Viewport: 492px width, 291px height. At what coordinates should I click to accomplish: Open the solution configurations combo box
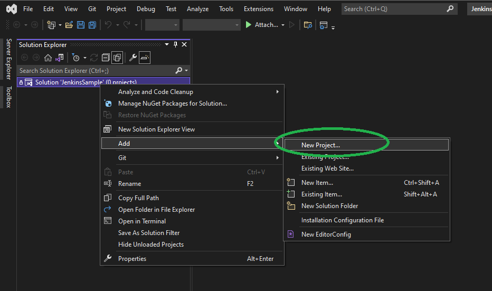point(162,25)
